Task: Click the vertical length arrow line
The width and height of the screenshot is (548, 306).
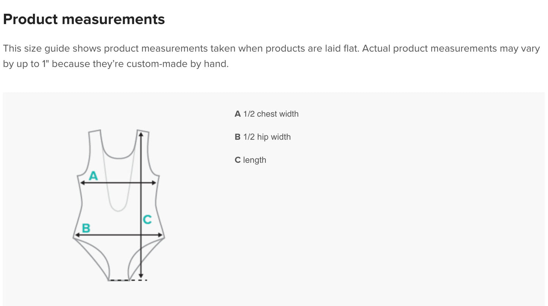Action: click(141, 205)
